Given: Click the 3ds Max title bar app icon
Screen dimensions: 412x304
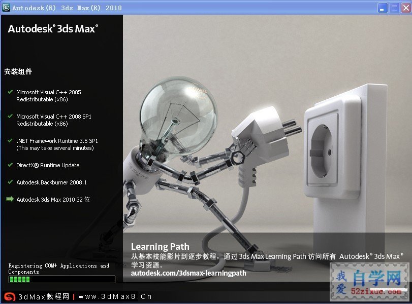Looking at the screenshot, I should (x=6, y=7).
